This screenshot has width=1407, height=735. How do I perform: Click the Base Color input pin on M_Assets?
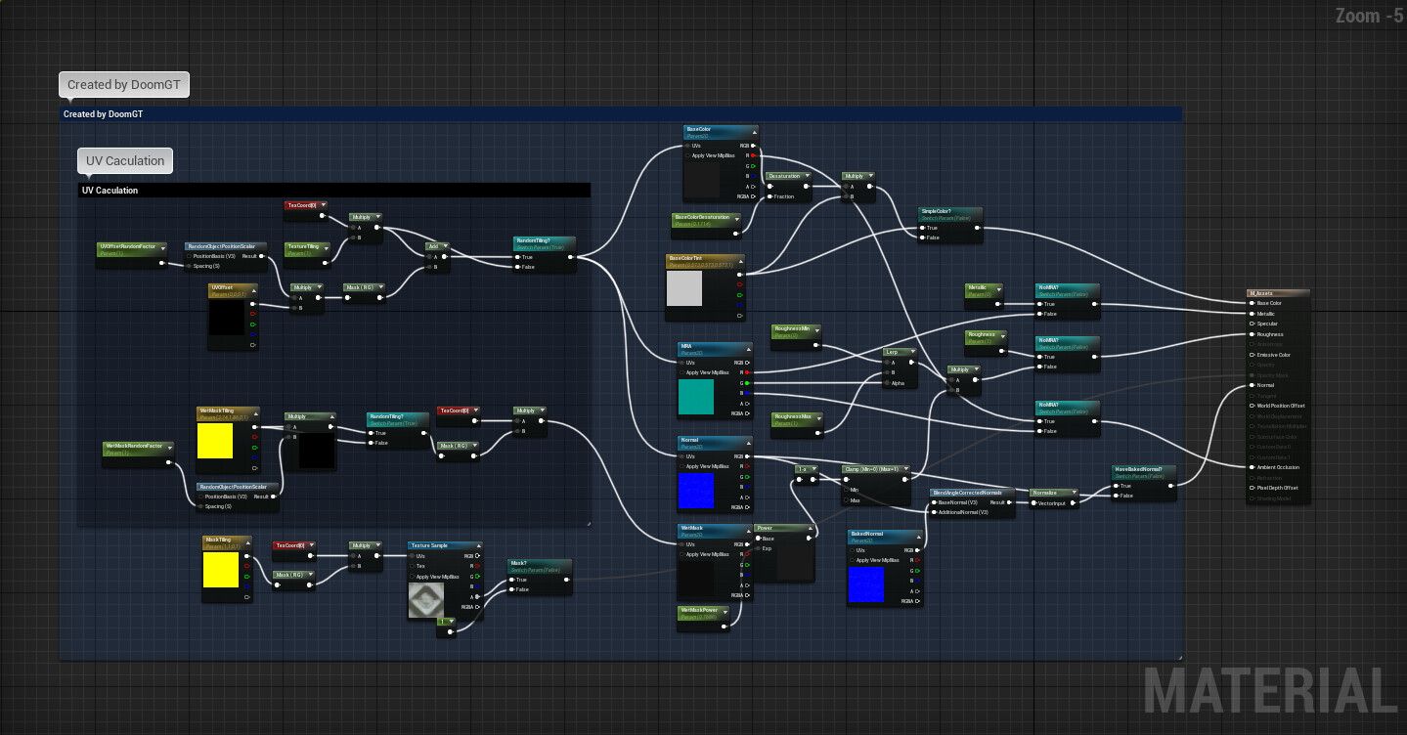pos(1252,303)
